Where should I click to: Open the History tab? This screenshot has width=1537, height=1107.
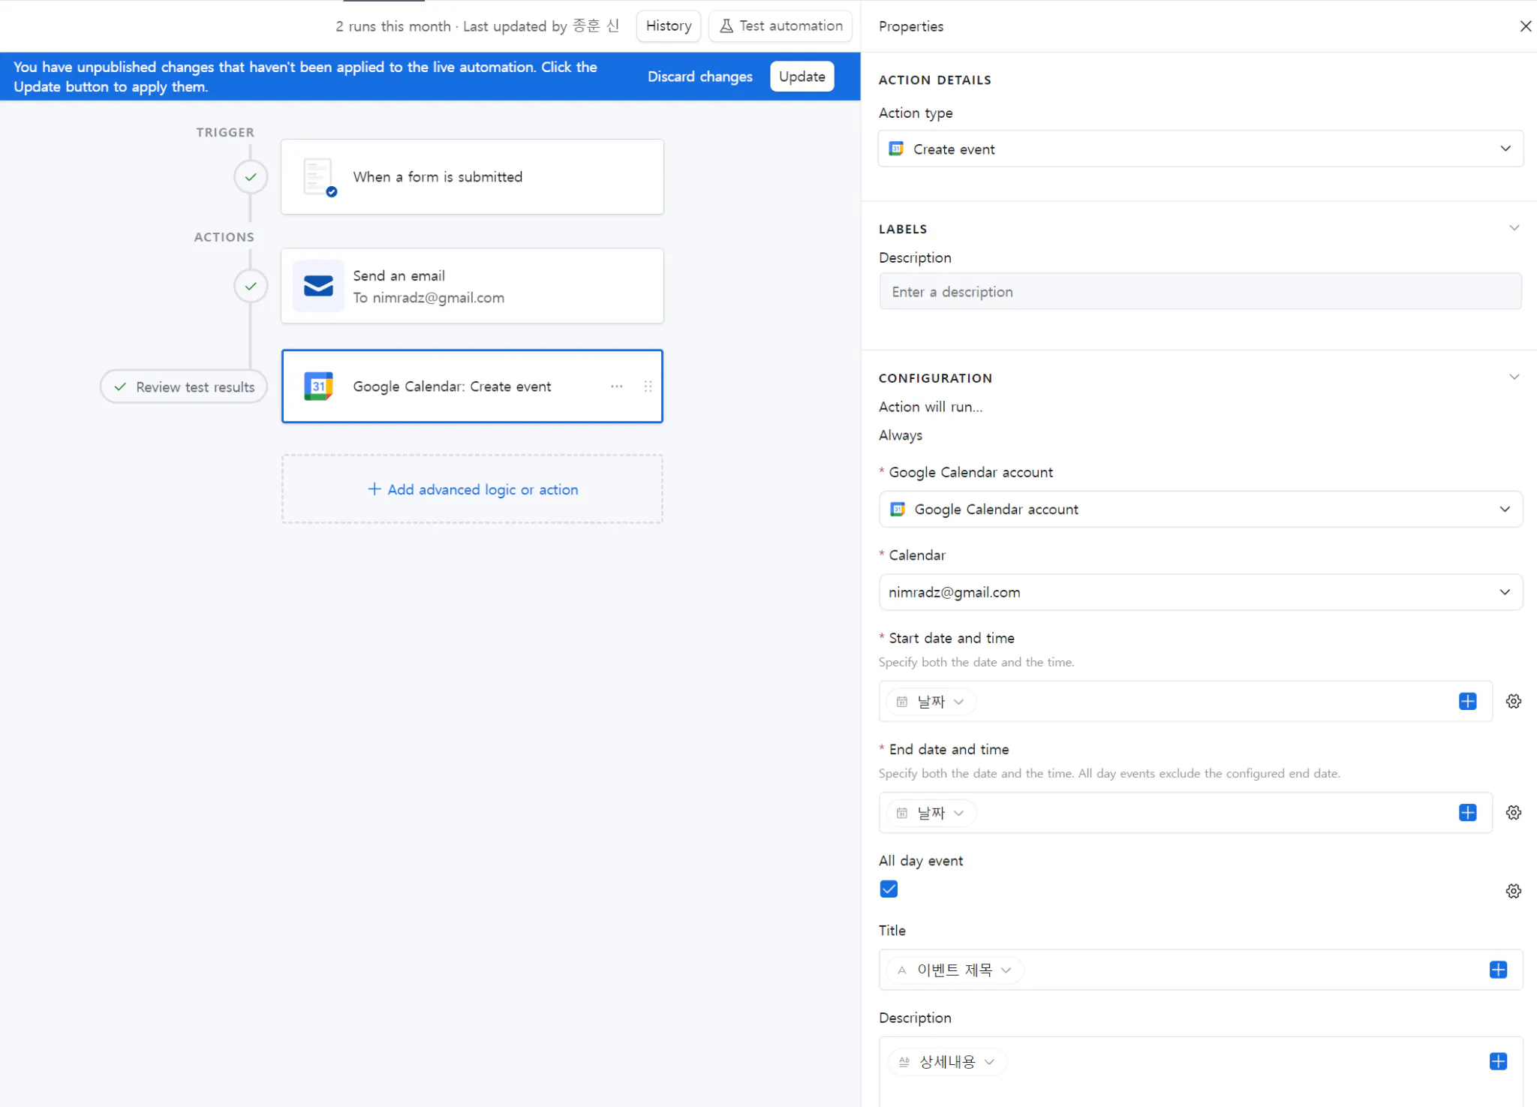(x=668, y=26)
